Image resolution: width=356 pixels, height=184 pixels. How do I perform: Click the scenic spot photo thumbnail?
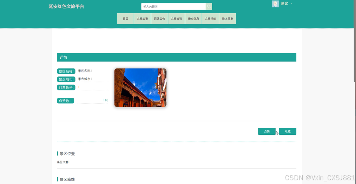pos(140,88)
